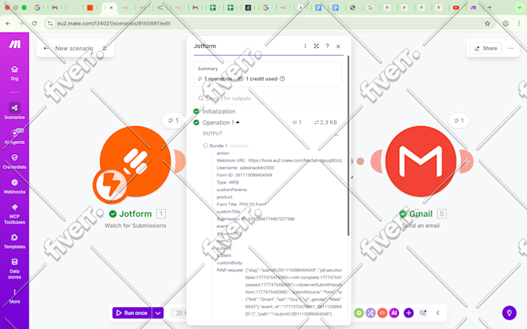This screenshot has height=329, width=527.
Task: Close the Jotform output panel
Action: [x=339, y=46]
